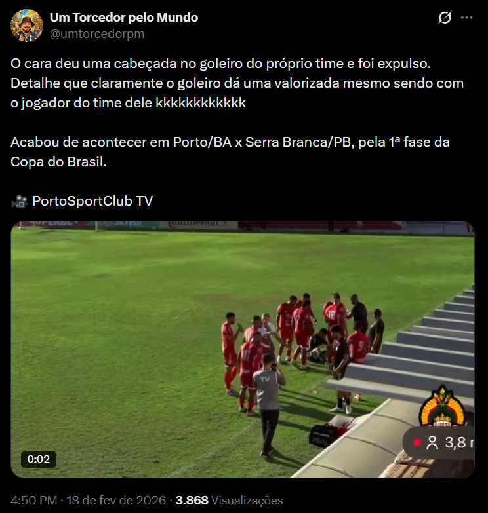Image resolution: width=488 pixels, height=513 pixels.
Task: Click the viewer person icon in video
Action: [432, 443]
